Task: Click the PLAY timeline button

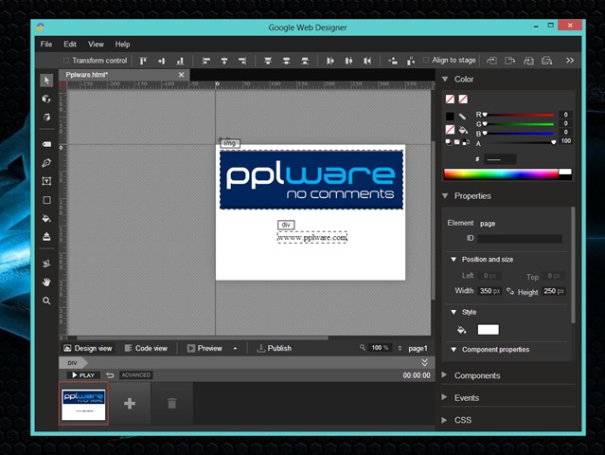Action: 83,375
